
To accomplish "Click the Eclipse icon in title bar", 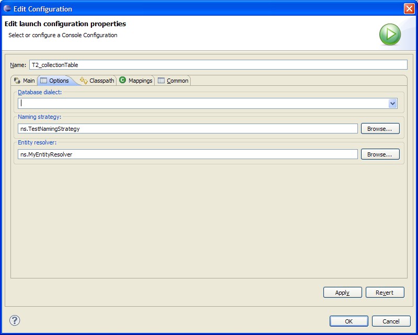I will 7,8.
